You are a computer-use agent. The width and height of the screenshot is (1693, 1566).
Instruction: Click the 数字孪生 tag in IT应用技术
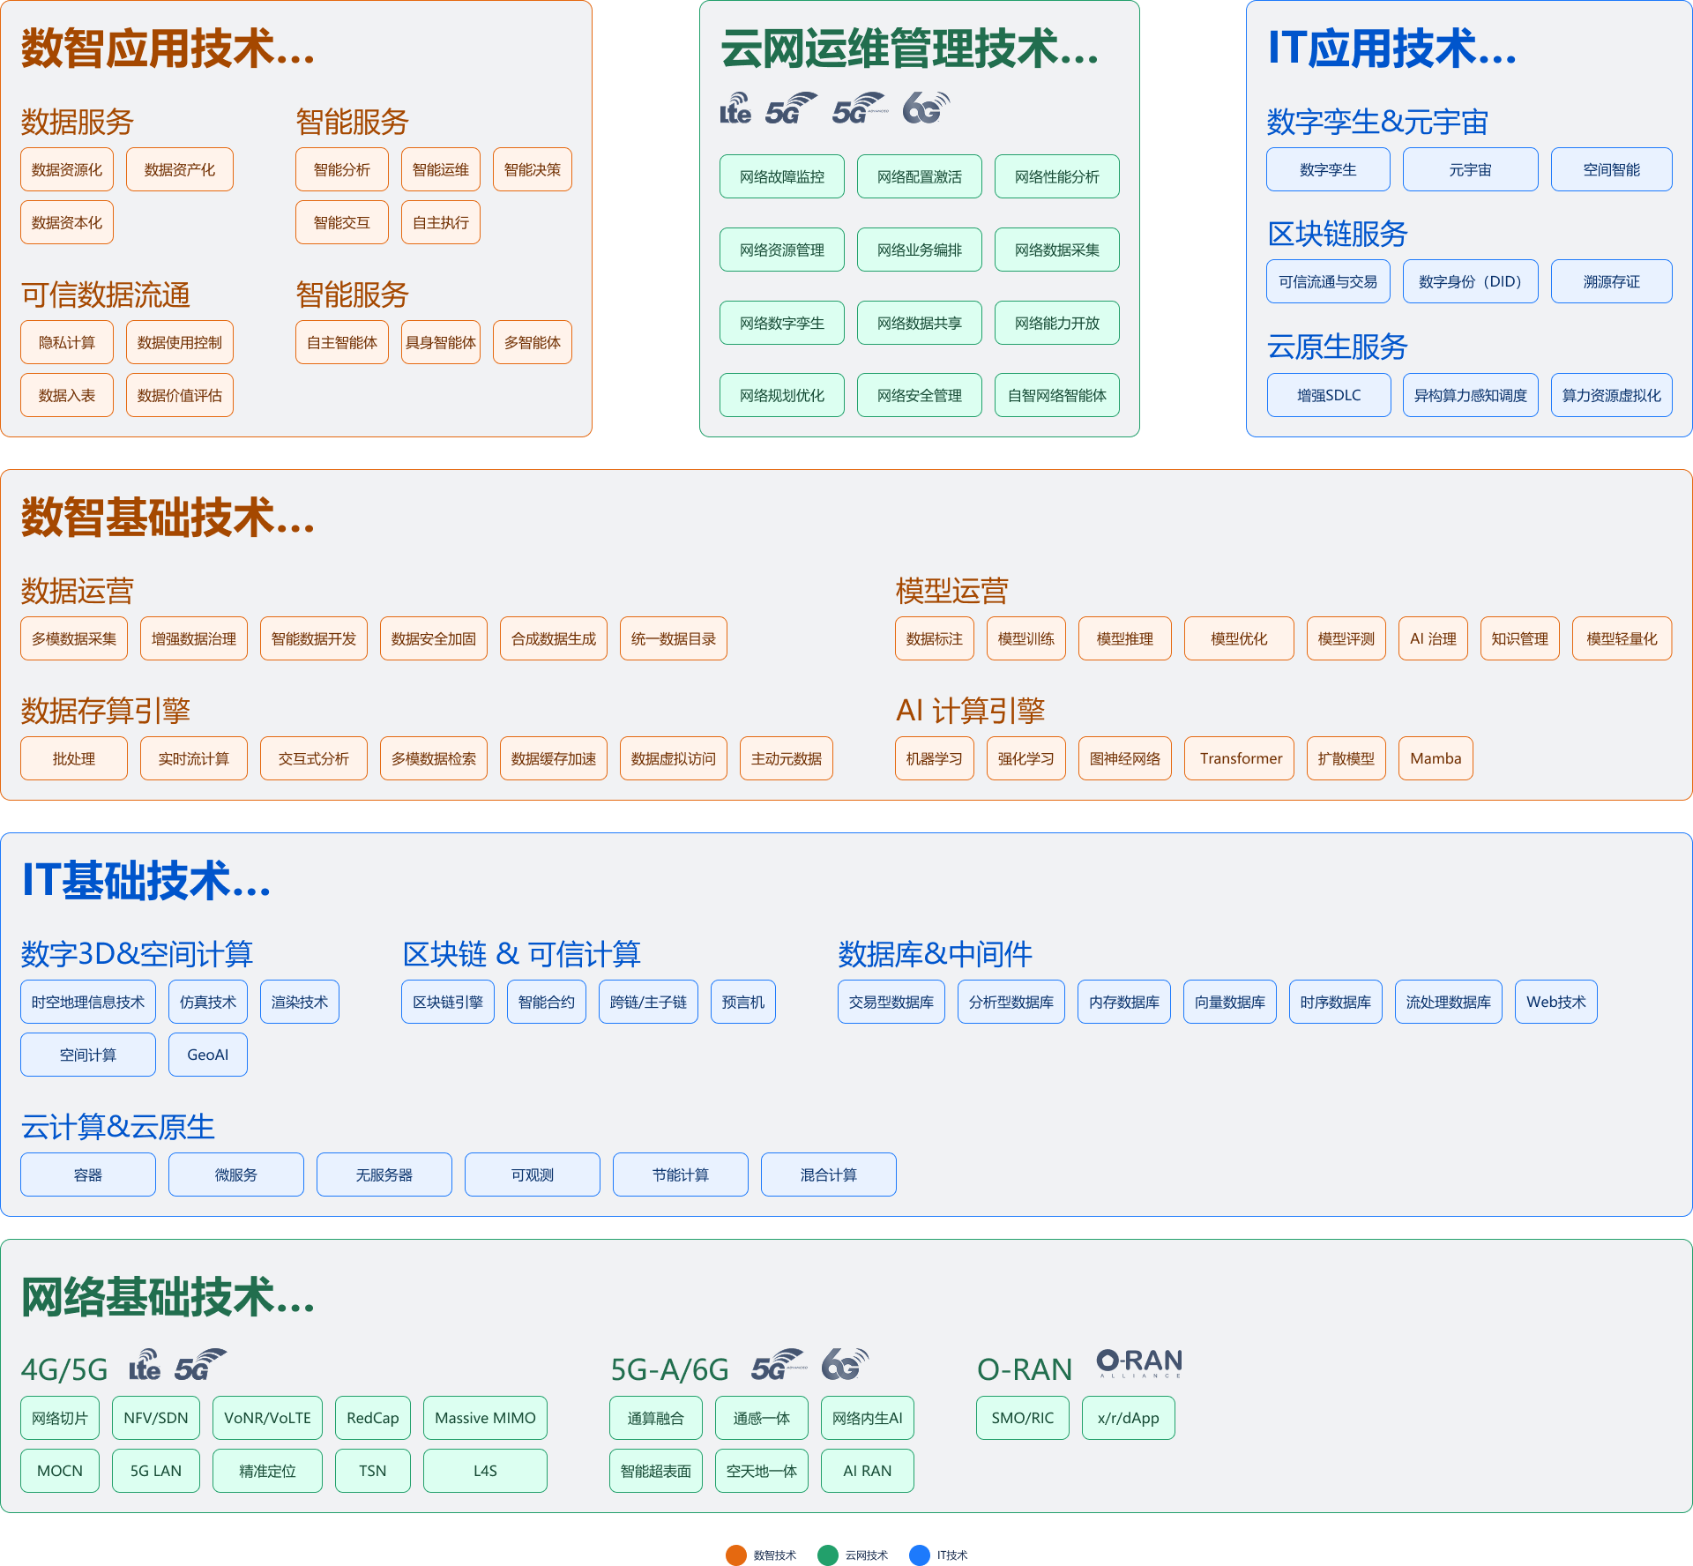(1327, 170)
